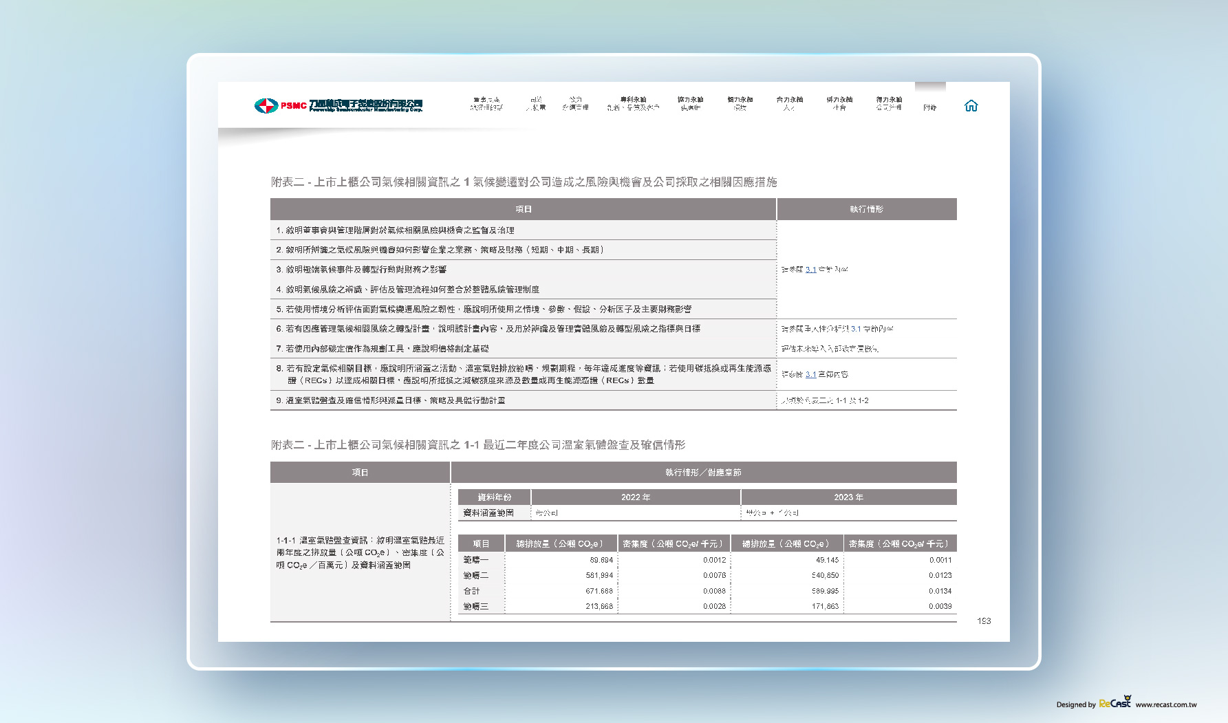Click the 範疇二 row label
Image resolution: width=1228 pixels, height=723 pixels.
(x=476, y=576)
